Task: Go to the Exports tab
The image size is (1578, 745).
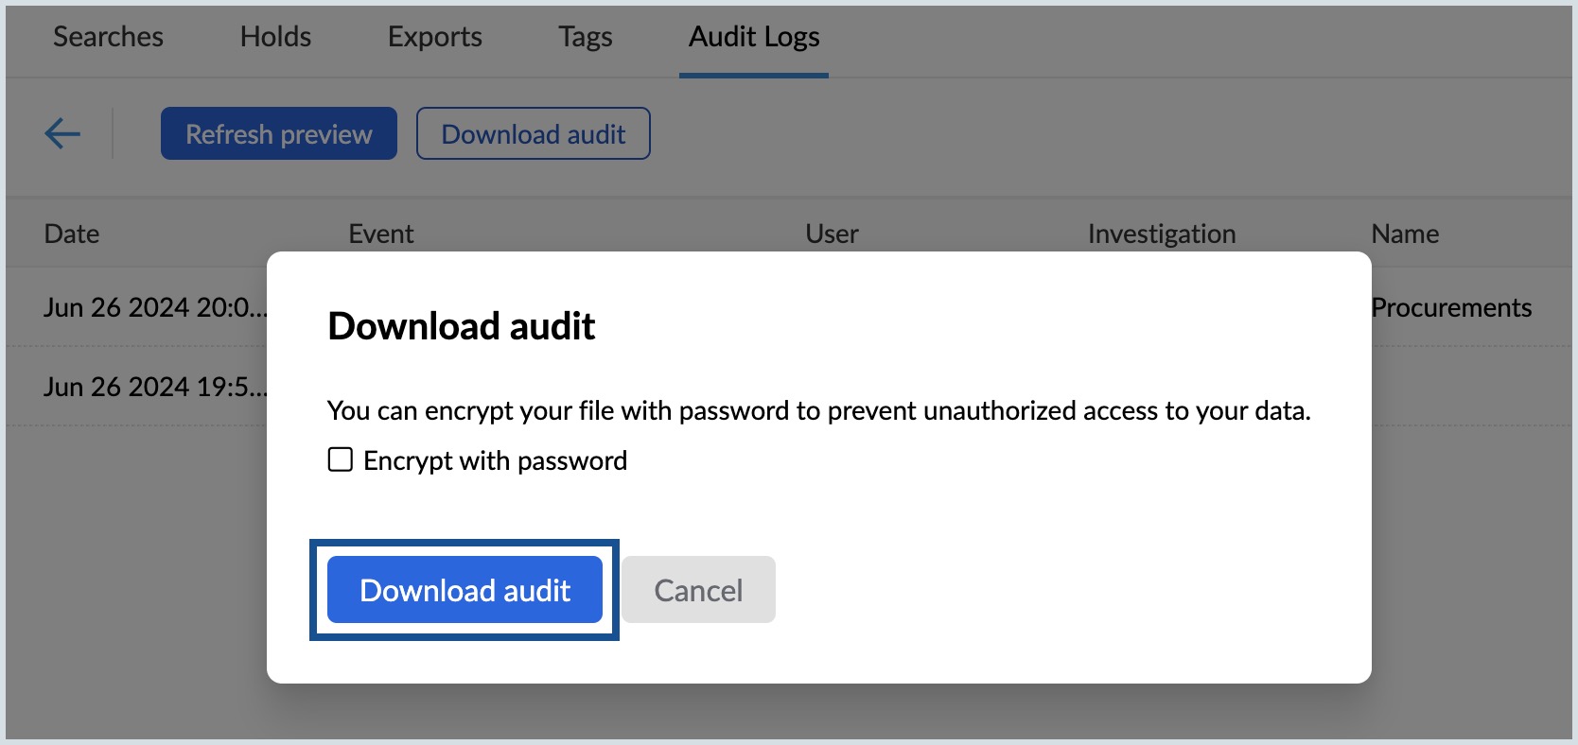Action: 435,36
